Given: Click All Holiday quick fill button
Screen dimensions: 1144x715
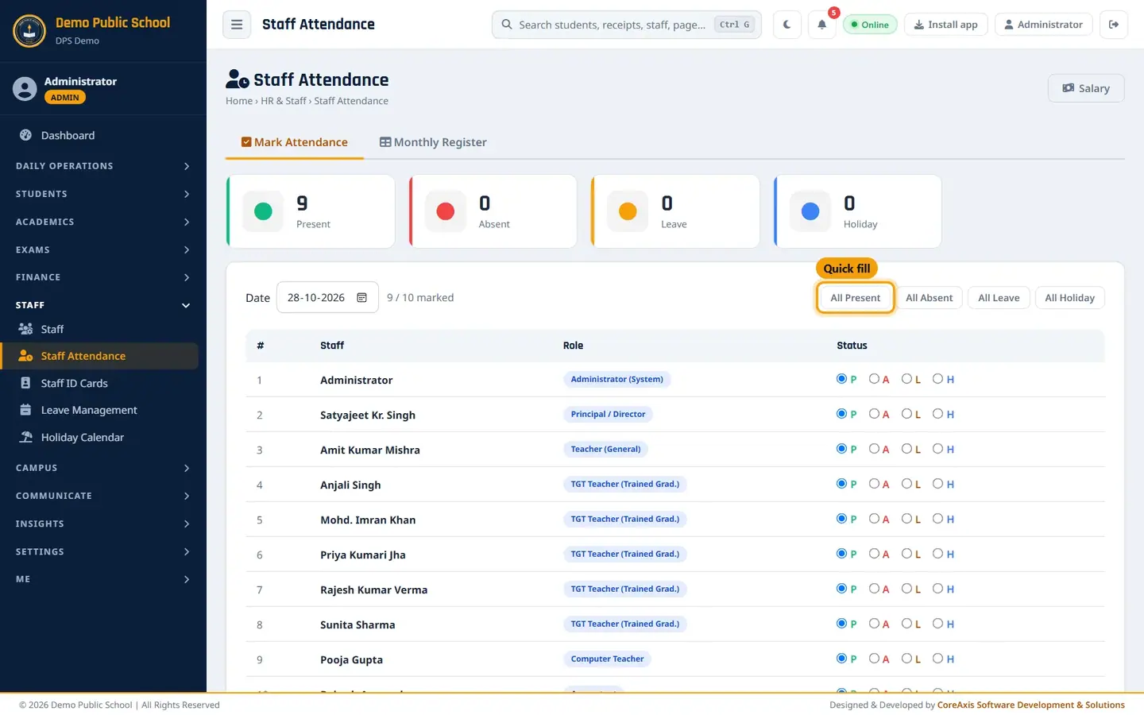Looking at the screenshot, I should pos(1070,298).
